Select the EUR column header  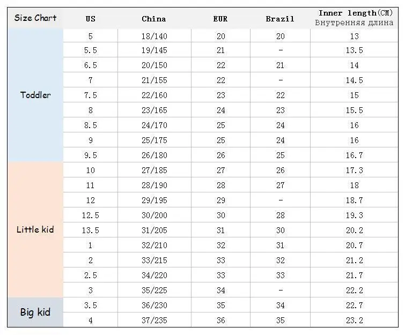coord(220,19)
